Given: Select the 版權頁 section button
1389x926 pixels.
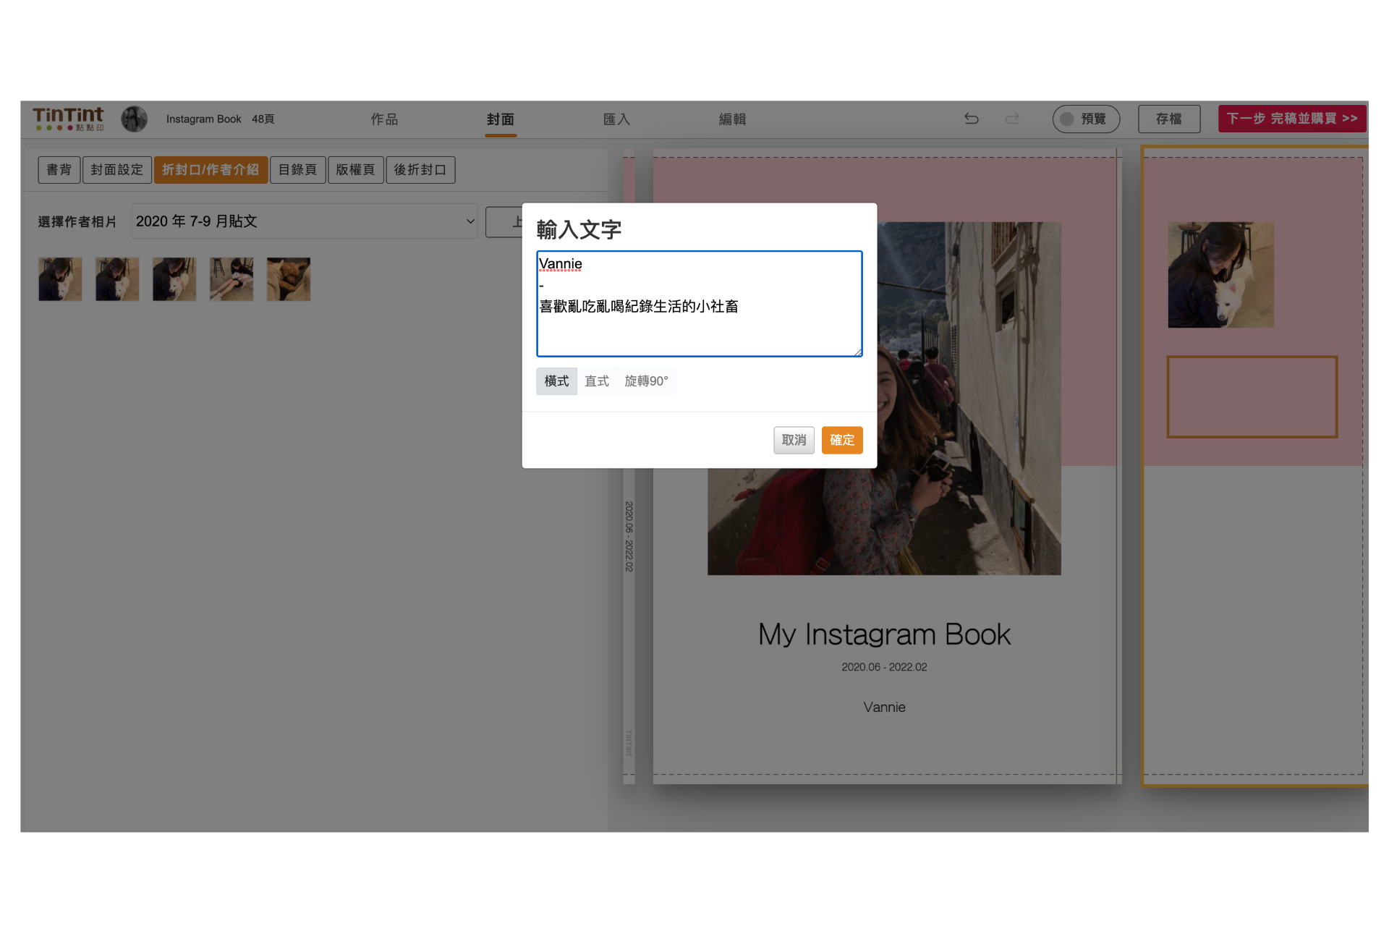Looking at the screenshot, I should 355,170.
